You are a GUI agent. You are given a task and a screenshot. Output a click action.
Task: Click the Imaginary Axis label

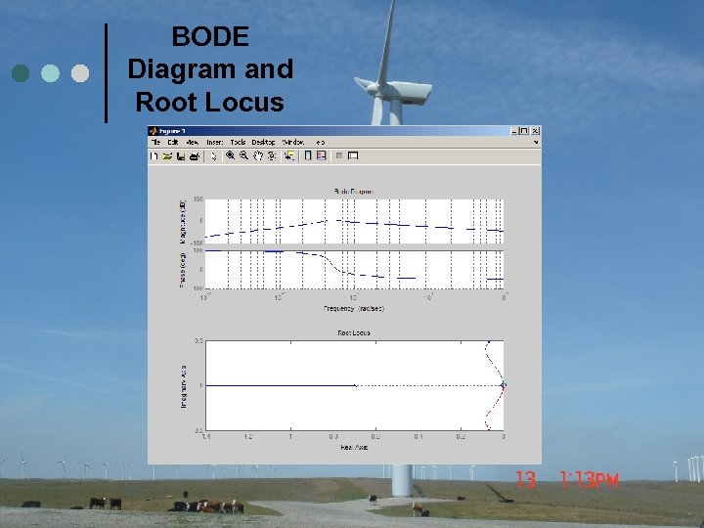(x=183, y=386)
